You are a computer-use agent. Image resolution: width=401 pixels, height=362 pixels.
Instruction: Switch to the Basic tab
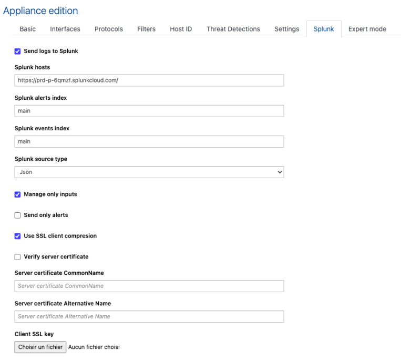pyautogui.click(x=28, y=29)
